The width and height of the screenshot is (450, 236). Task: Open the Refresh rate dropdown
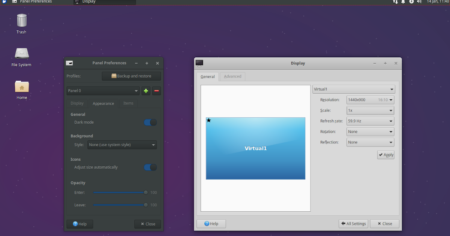point(370,121)
